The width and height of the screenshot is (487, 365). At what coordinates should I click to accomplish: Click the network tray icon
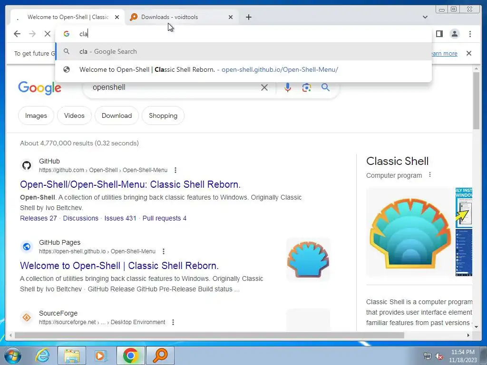(x=428, y=356)
